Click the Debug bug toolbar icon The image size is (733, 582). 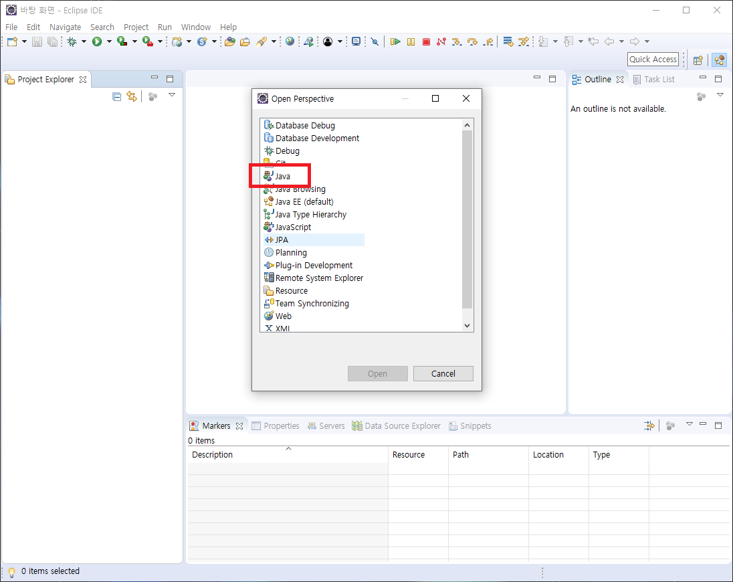pyautogui.click(x=72, y=41)
